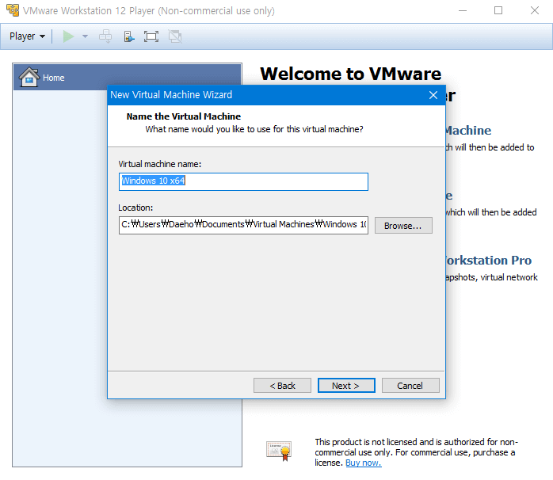Select the Home entry in the library
Screen dimensions: 553x480
54,78
